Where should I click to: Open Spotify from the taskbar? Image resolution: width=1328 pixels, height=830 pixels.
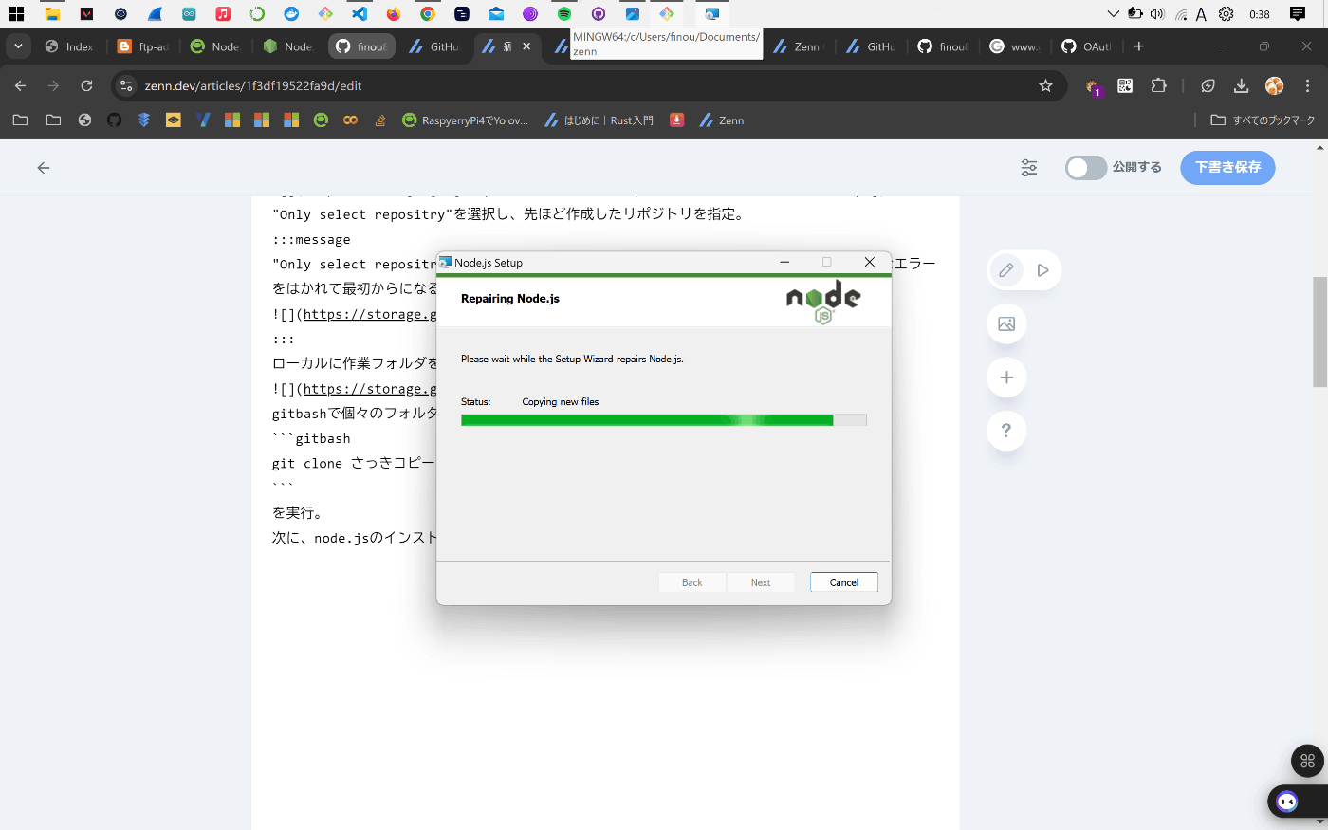click(x=564, y=14)
